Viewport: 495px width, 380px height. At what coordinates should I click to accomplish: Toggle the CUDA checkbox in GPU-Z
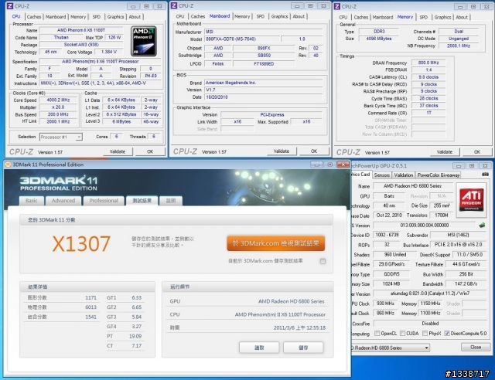[x=402, y=334]
